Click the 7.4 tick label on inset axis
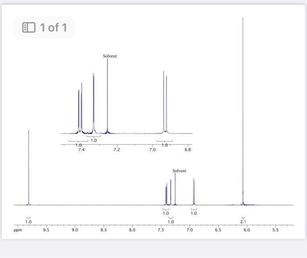This screenshot has height=258, width=307. coord(82,150)
